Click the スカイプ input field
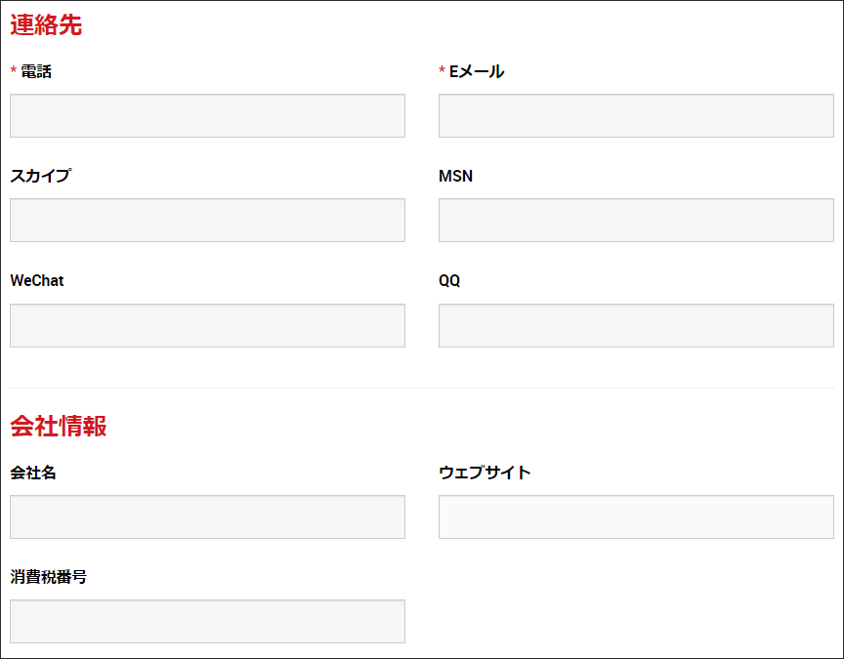 [x=207, y=221]
